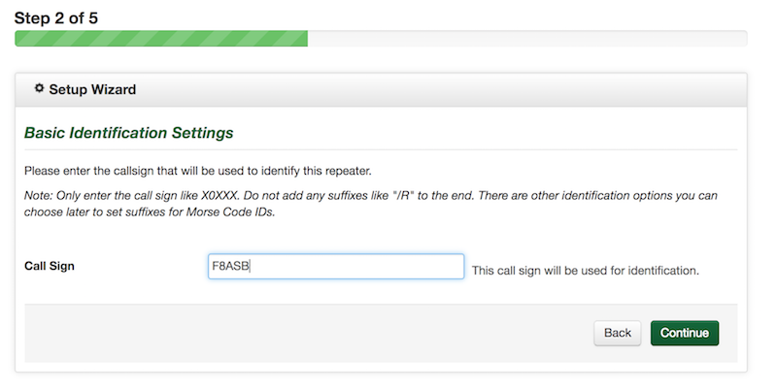777x390 pixels.
Task: Click the word repeater in the instructions
Action: point(348,172)
